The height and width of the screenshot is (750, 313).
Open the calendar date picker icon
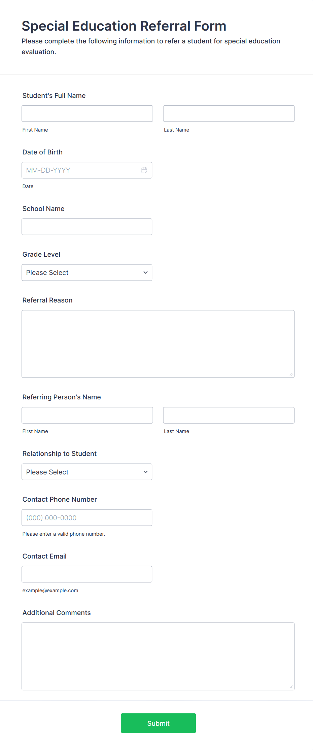point(144,170)
